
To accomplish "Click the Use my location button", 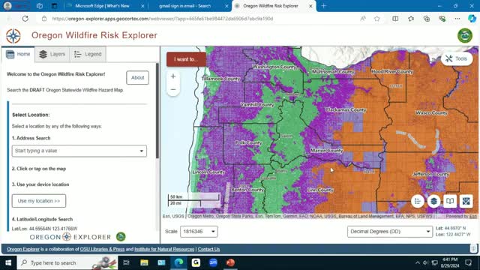I will [x=39, y=201].
